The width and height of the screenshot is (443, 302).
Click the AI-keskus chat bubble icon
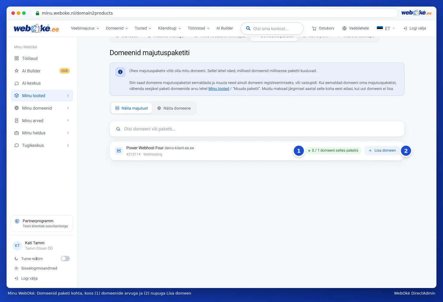point(17,83)
